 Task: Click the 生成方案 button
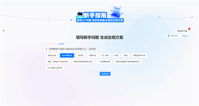coord(105,74)
